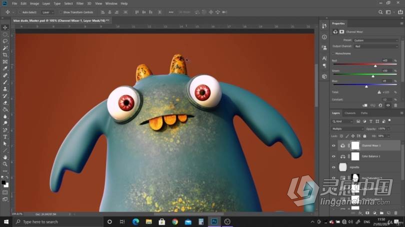
Task: Select the Crop tool
Action: [x=5, y=55]
